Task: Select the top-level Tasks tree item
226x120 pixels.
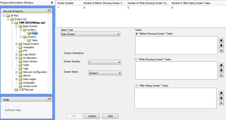Action: point(26,65)
